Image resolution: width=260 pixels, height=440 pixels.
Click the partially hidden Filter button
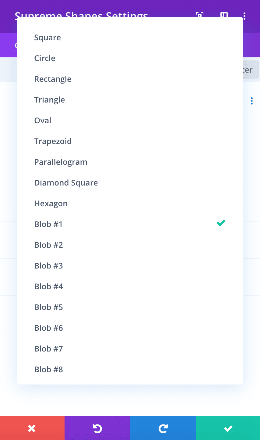pos(251,70)
